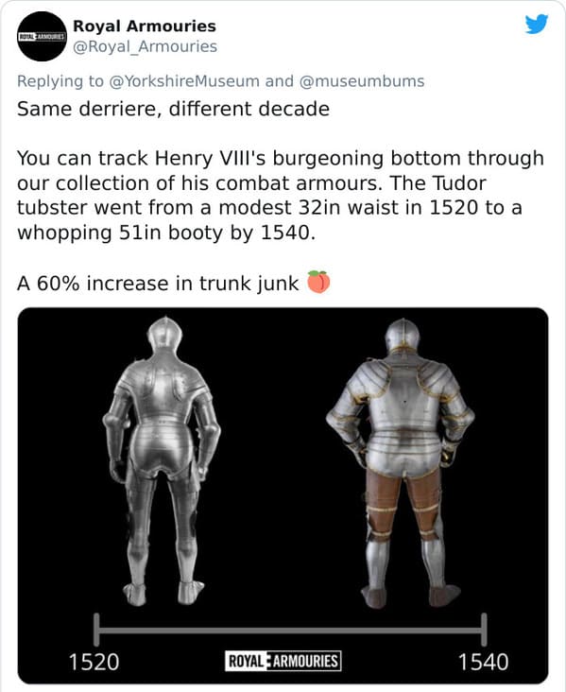566x692 pixels.
Task: Open the @YorkshireMuseum mention link
Action: pyautogui.click(x=184, y=81)
